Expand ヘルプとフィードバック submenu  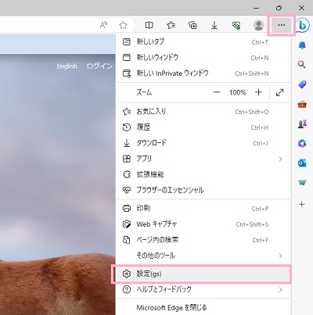tap(203, 289)
